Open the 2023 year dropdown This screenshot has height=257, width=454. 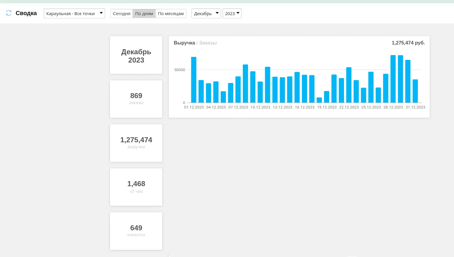click(232, 13)
